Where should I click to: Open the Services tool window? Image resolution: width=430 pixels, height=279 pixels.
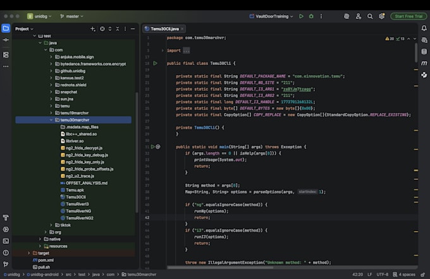point(6,229)
